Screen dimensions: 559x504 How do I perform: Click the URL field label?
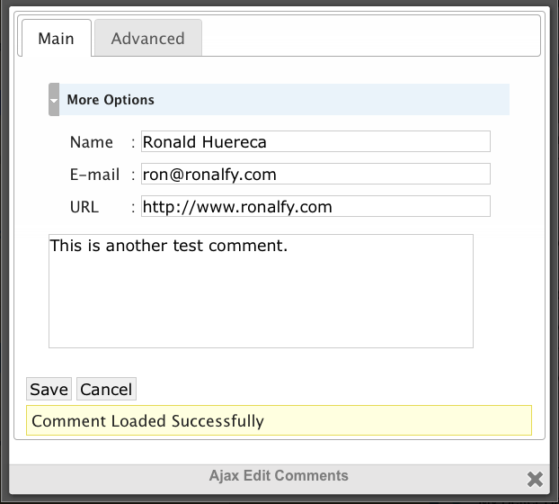84,207
